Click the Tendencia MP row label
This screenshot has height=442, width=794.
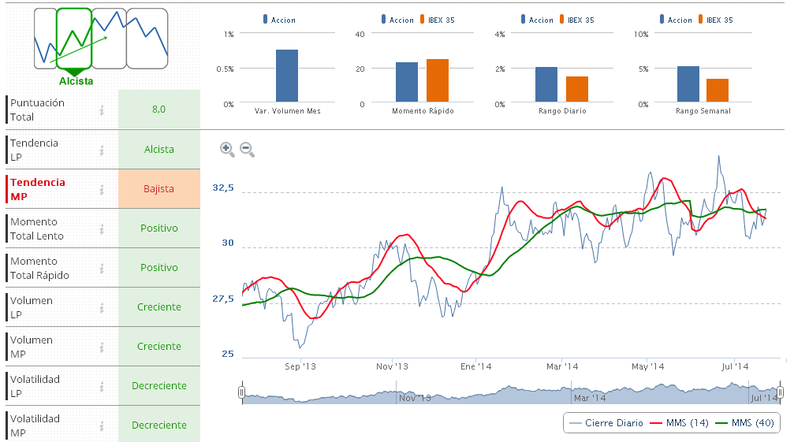pos(38,189)
